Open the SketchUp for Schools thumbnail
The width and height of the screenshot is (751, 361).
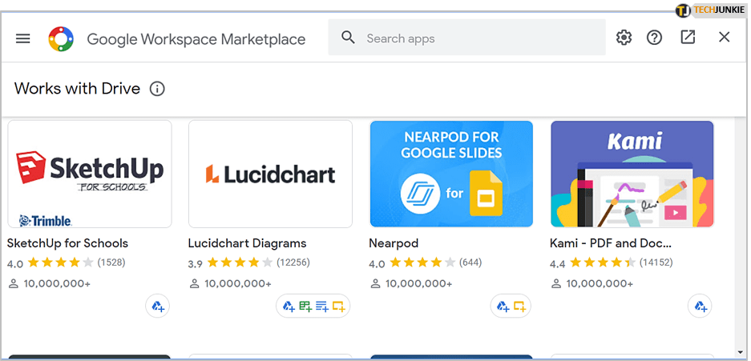[90, 174]
